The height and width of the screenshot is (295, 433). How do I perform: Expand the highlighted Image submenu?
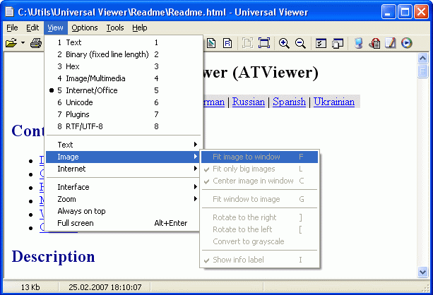coord(123,157)
